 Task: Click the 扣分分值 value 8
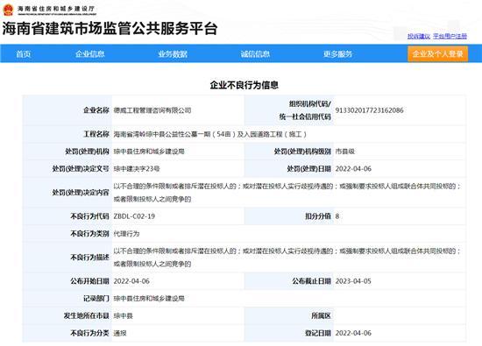[x=337, y=216]
